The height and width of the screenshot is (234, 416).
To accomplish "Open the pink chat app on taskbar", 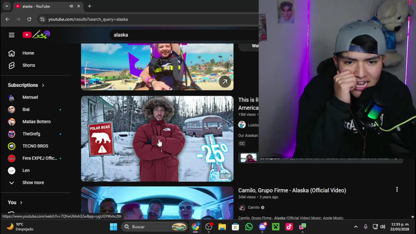I will (303, 227).
